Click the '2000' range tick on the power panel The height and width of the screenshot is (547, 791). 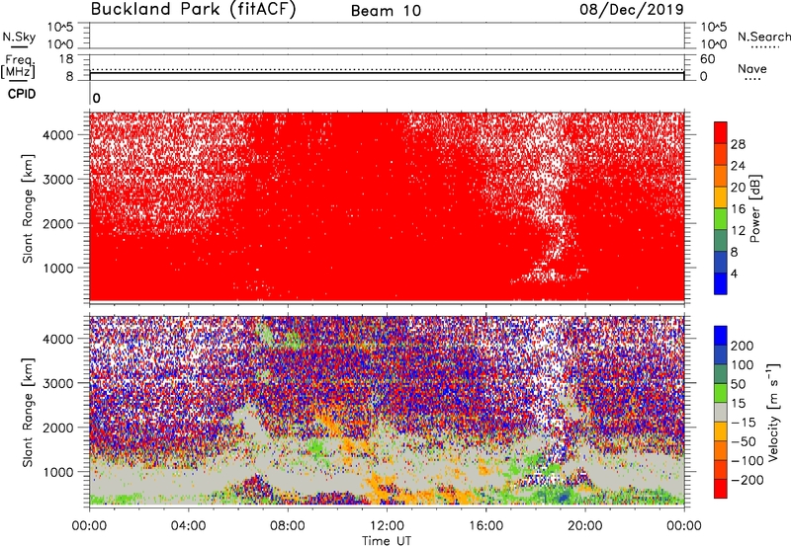tap(58, 223)
